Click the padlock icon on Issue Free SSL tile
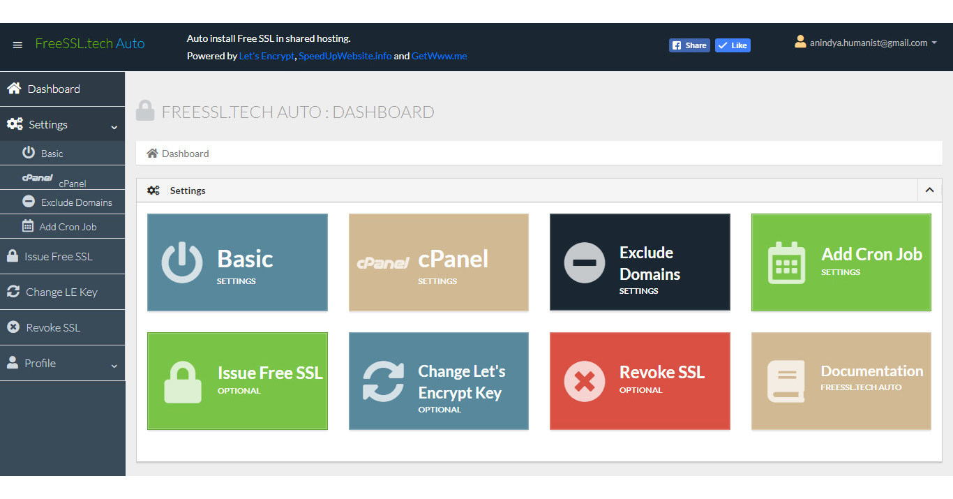The width and height of the screenshot is (953, 499). pos(182,380)
